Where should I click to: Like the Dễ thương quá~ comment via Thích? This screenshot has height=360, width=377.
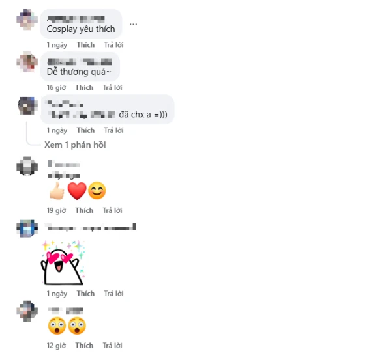(x=84, y=87)
